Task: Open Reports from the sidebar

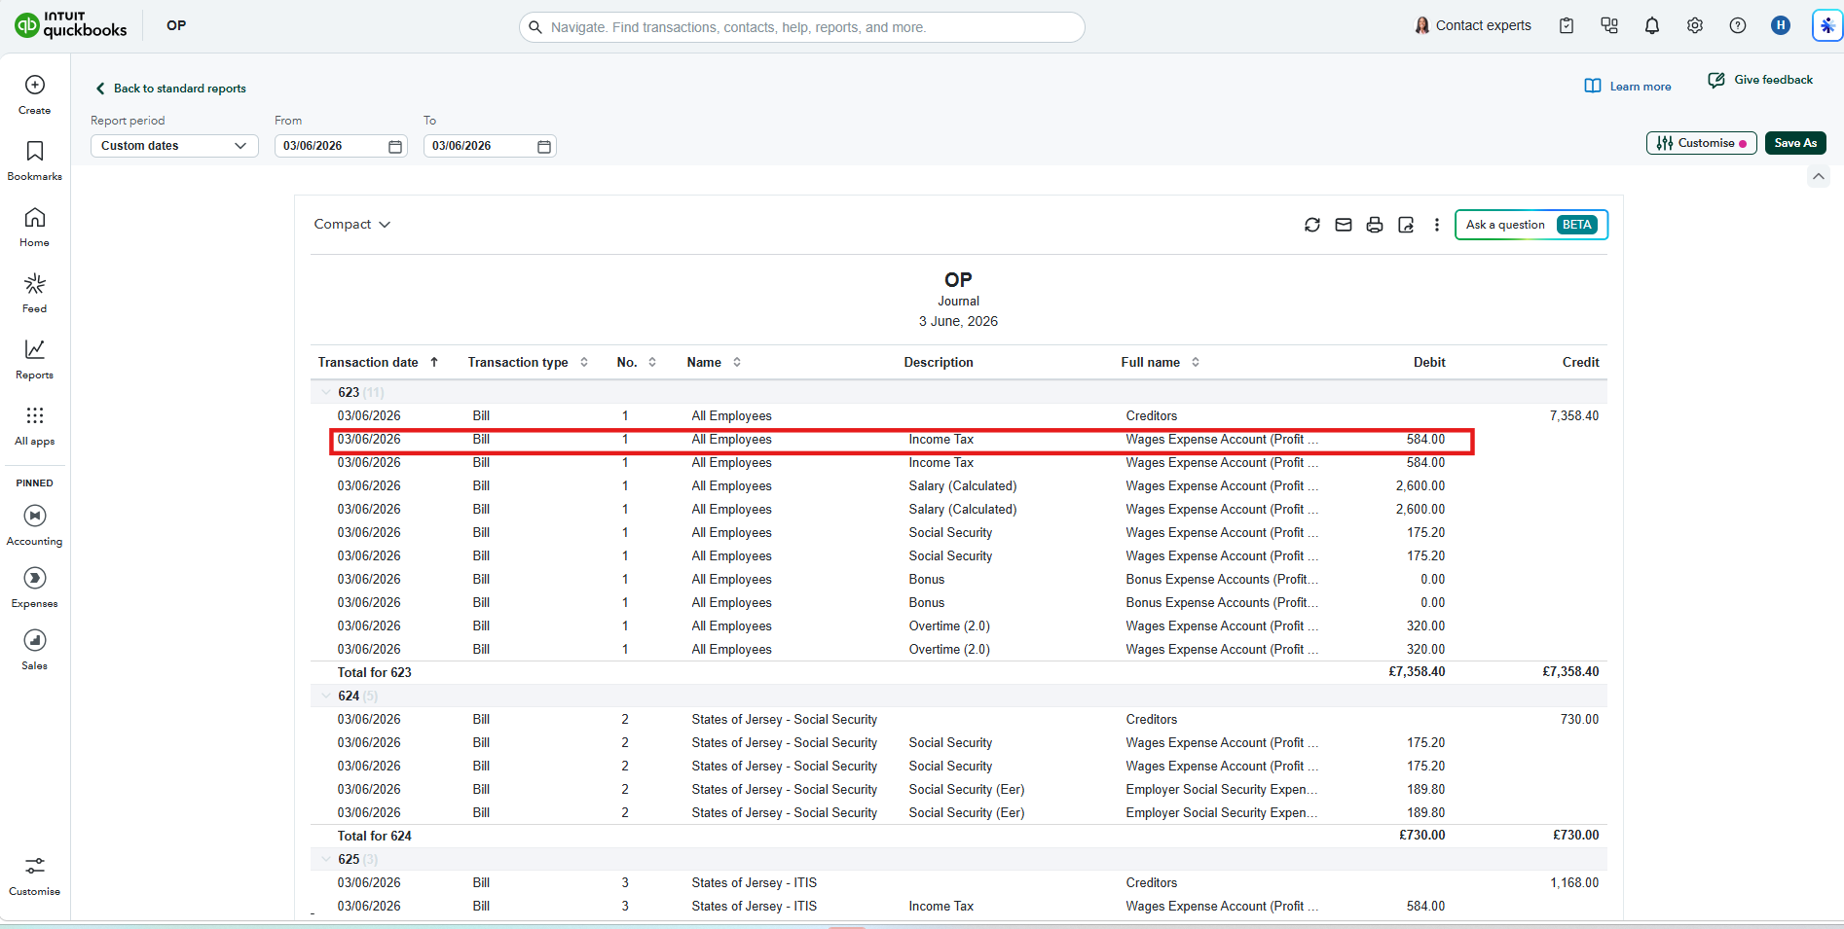Action: coord(35,360)
